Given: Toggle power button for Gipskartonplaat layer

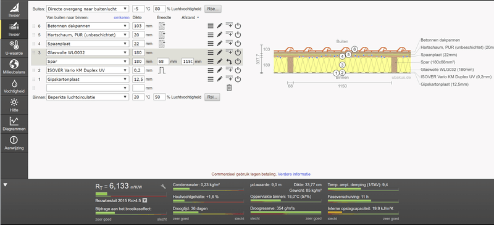Looking at the screenshot, I should pyautogui.click(x=238, y=79).
